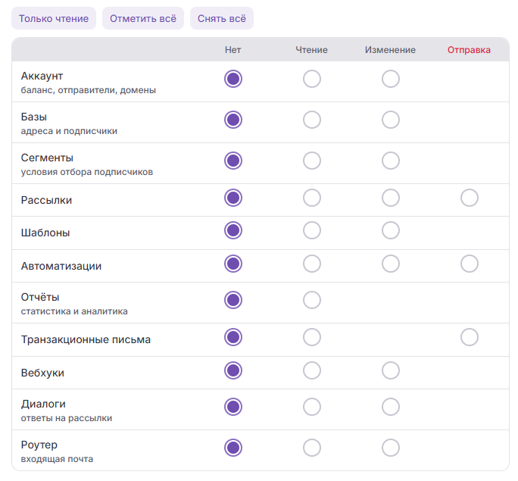Screen dimensions: 518x481
Task: Select Отправка for Рассылки
Action: point(470,198)
